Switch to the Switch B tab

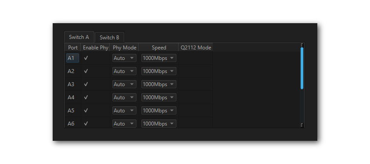(109, 37)
